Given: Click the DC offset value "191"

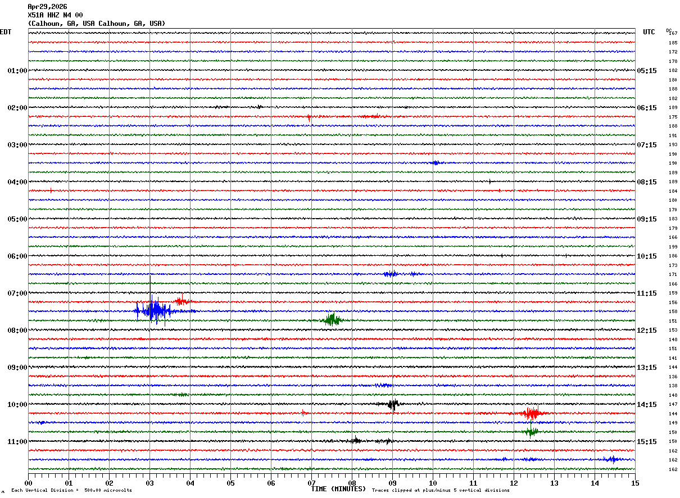Looking at the screenshot, I should tap(673, 135).
